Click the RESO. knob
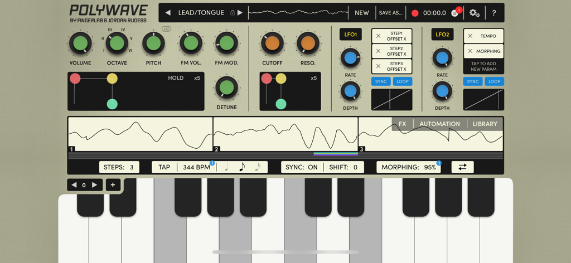Image resolution: width=571 pixels, height=263 pixels. pos(308,43)
